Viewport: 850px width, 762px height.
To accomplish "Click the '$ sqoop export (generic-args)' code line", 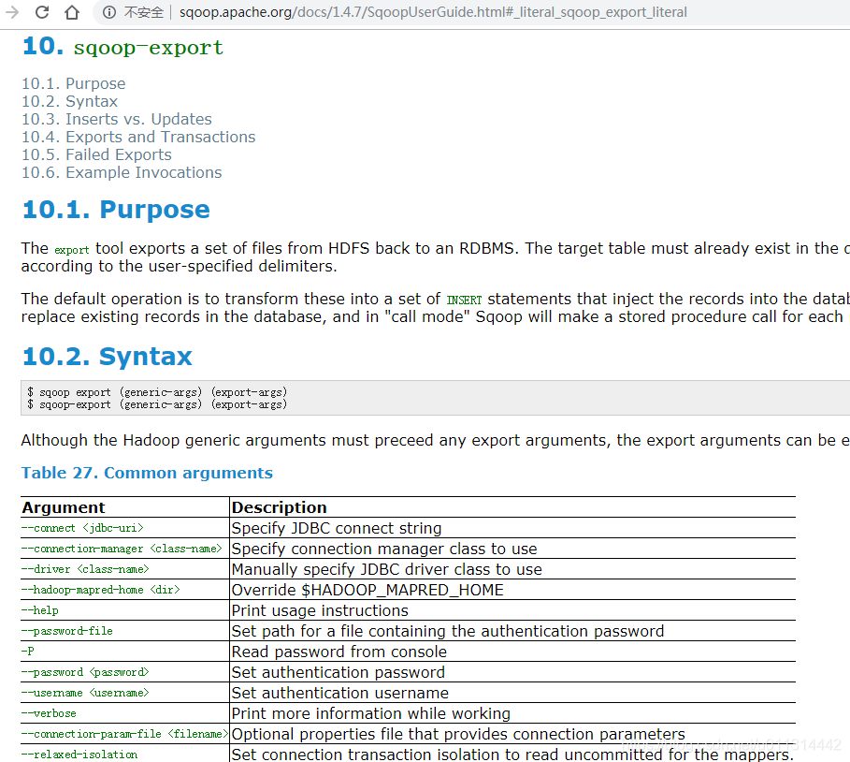I will (x=157, y=392).
